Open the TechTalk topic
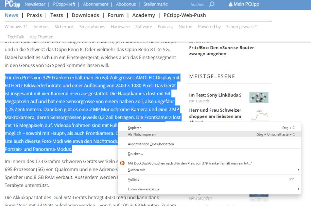The image size is (311, 206). (x=16, y=37)
